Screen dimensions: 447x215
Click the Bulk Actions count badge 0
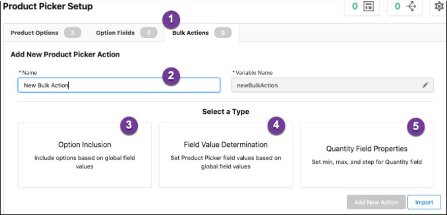coord(223,33)
